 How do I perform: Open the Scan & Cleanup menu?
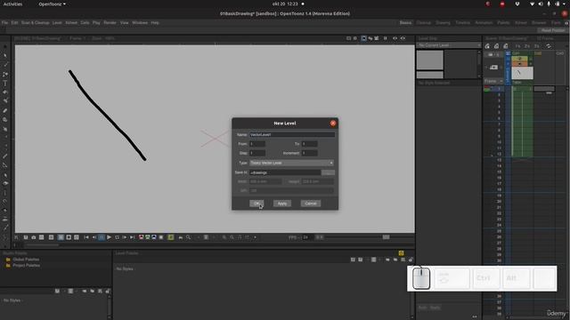pos(35,22)
